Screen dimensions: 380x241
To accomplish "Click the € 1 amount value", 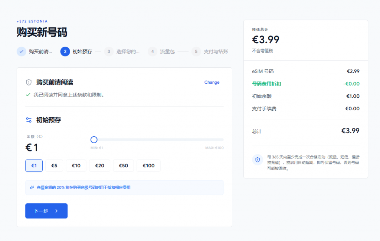I will tap(32, 147).
